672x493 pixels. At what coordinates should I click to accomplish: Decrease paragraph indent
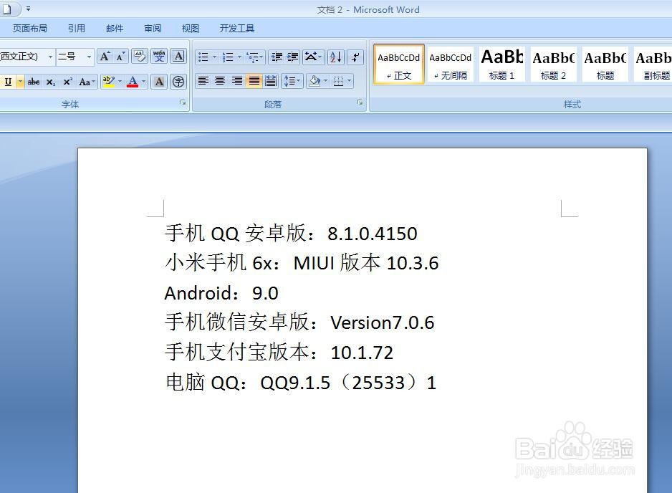(277, 57)
